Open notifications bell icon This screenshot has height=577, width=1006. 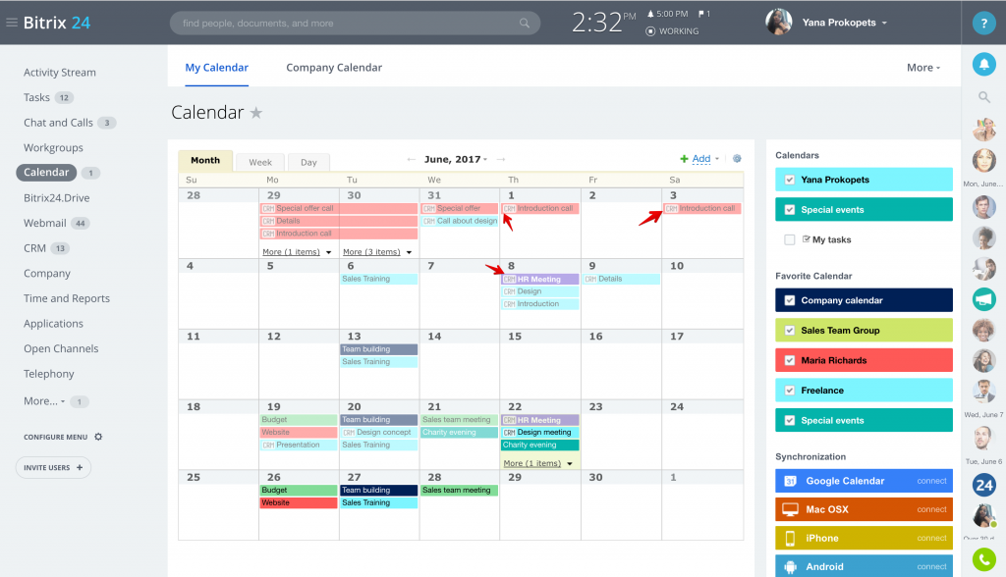(x=983, y=64)
